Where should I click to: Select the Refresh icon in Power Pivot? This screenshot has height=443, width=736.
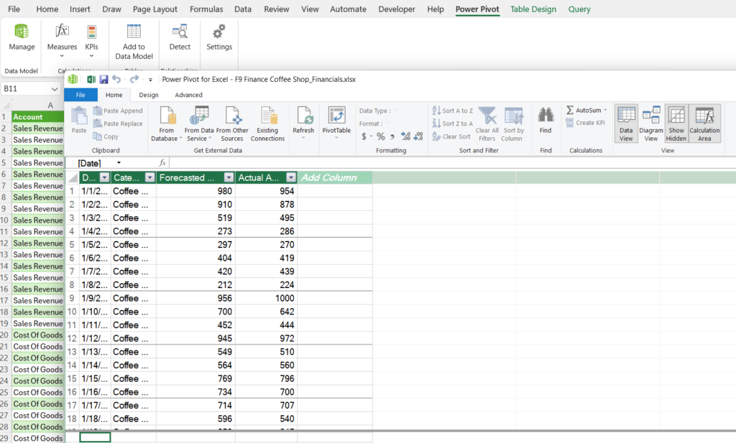click(x=303, y=122)
